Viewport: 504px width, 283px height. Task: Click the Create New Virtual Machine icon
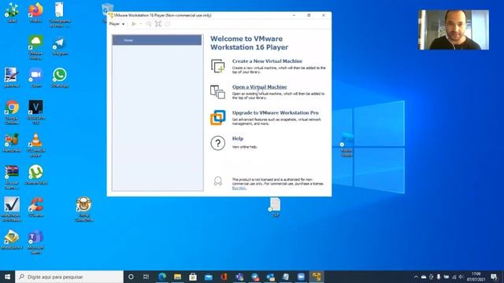coord(218,66)
